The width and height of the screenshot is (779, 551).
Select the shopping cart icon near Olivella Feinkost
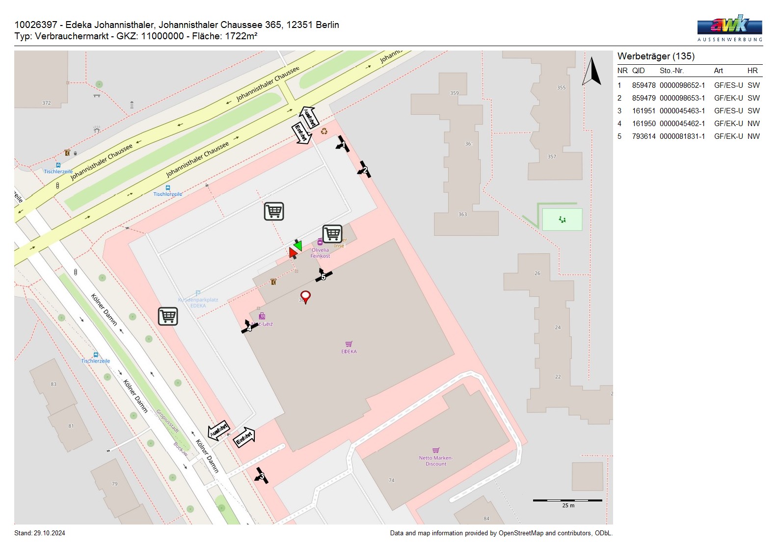(332, 234)
